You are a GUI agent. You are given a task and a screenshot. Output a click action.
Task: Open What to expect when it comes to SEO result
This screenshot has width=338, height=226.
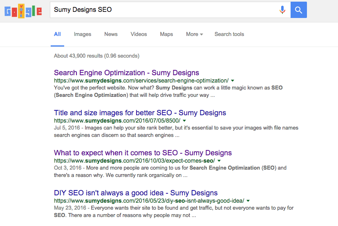(143, 153)
